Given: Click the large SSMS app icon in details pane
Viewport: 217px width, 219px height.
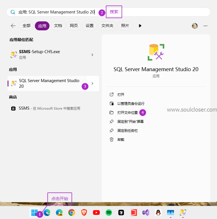Looking at the screenshot, I should click(x=156, y=52).
